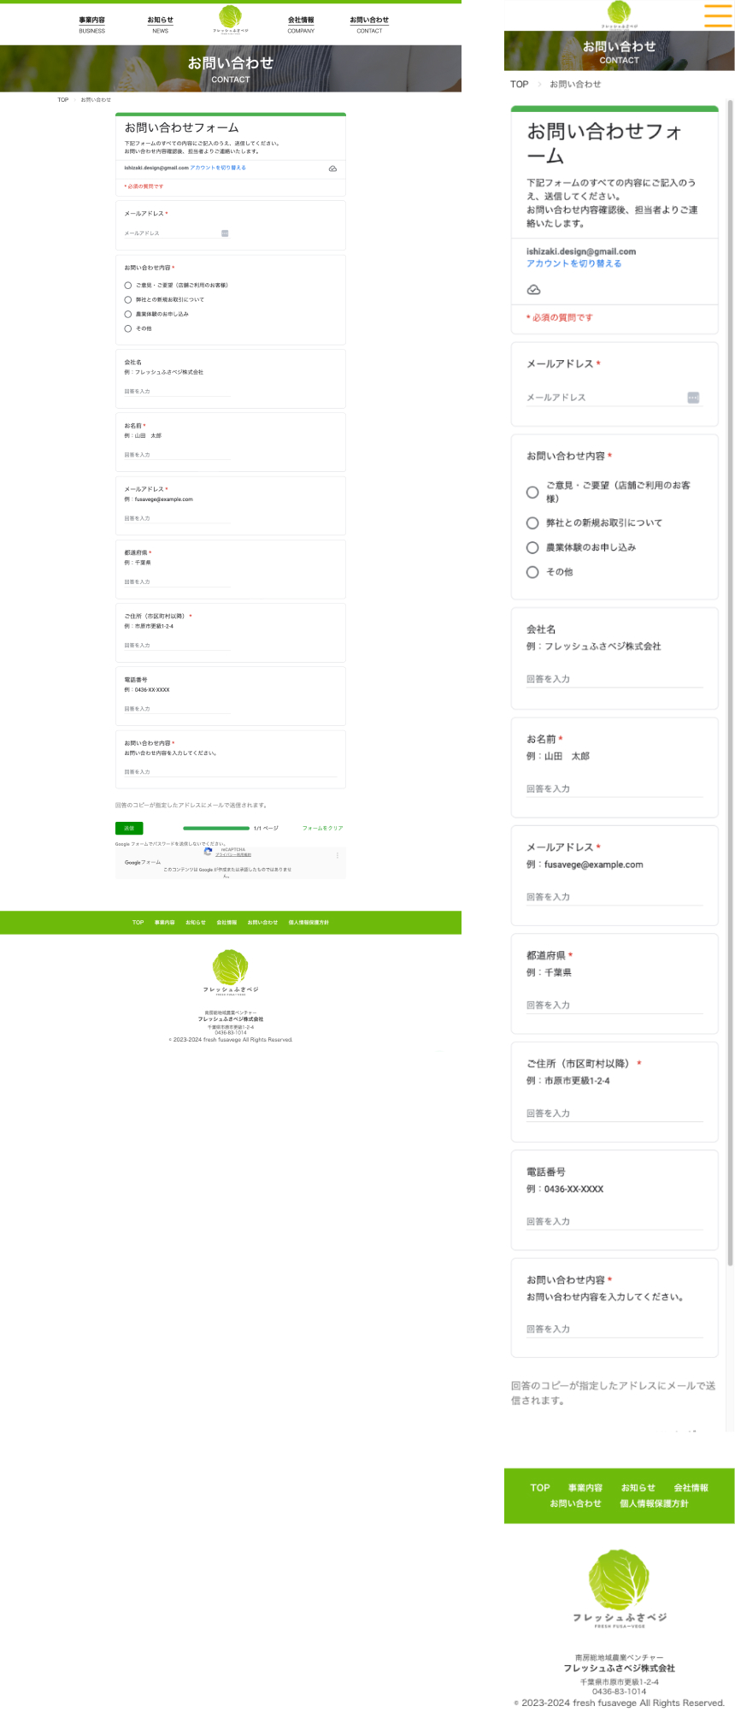Image resolution: width=735 pixels, height=1724 pixels.
Task: Focus the ご住所 answer field in desktop form
Action: [178, 646]
